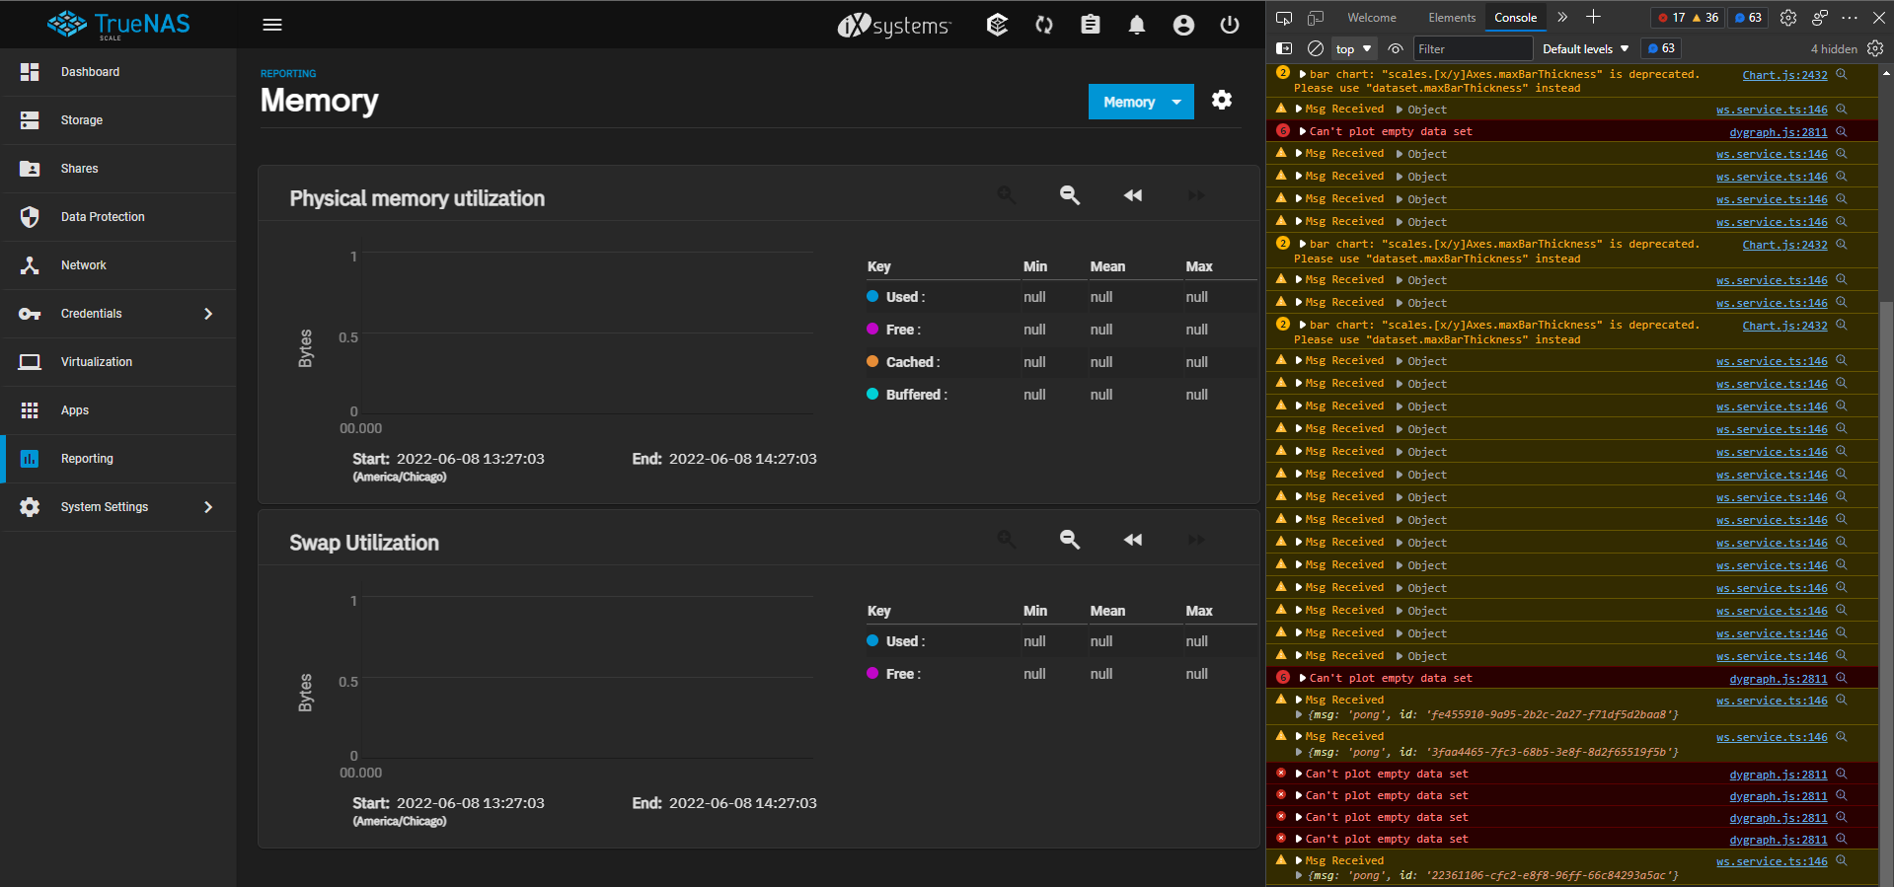Click the REPORTING breadcrumb link
The image size is (1894, 887).
point(288,74)
